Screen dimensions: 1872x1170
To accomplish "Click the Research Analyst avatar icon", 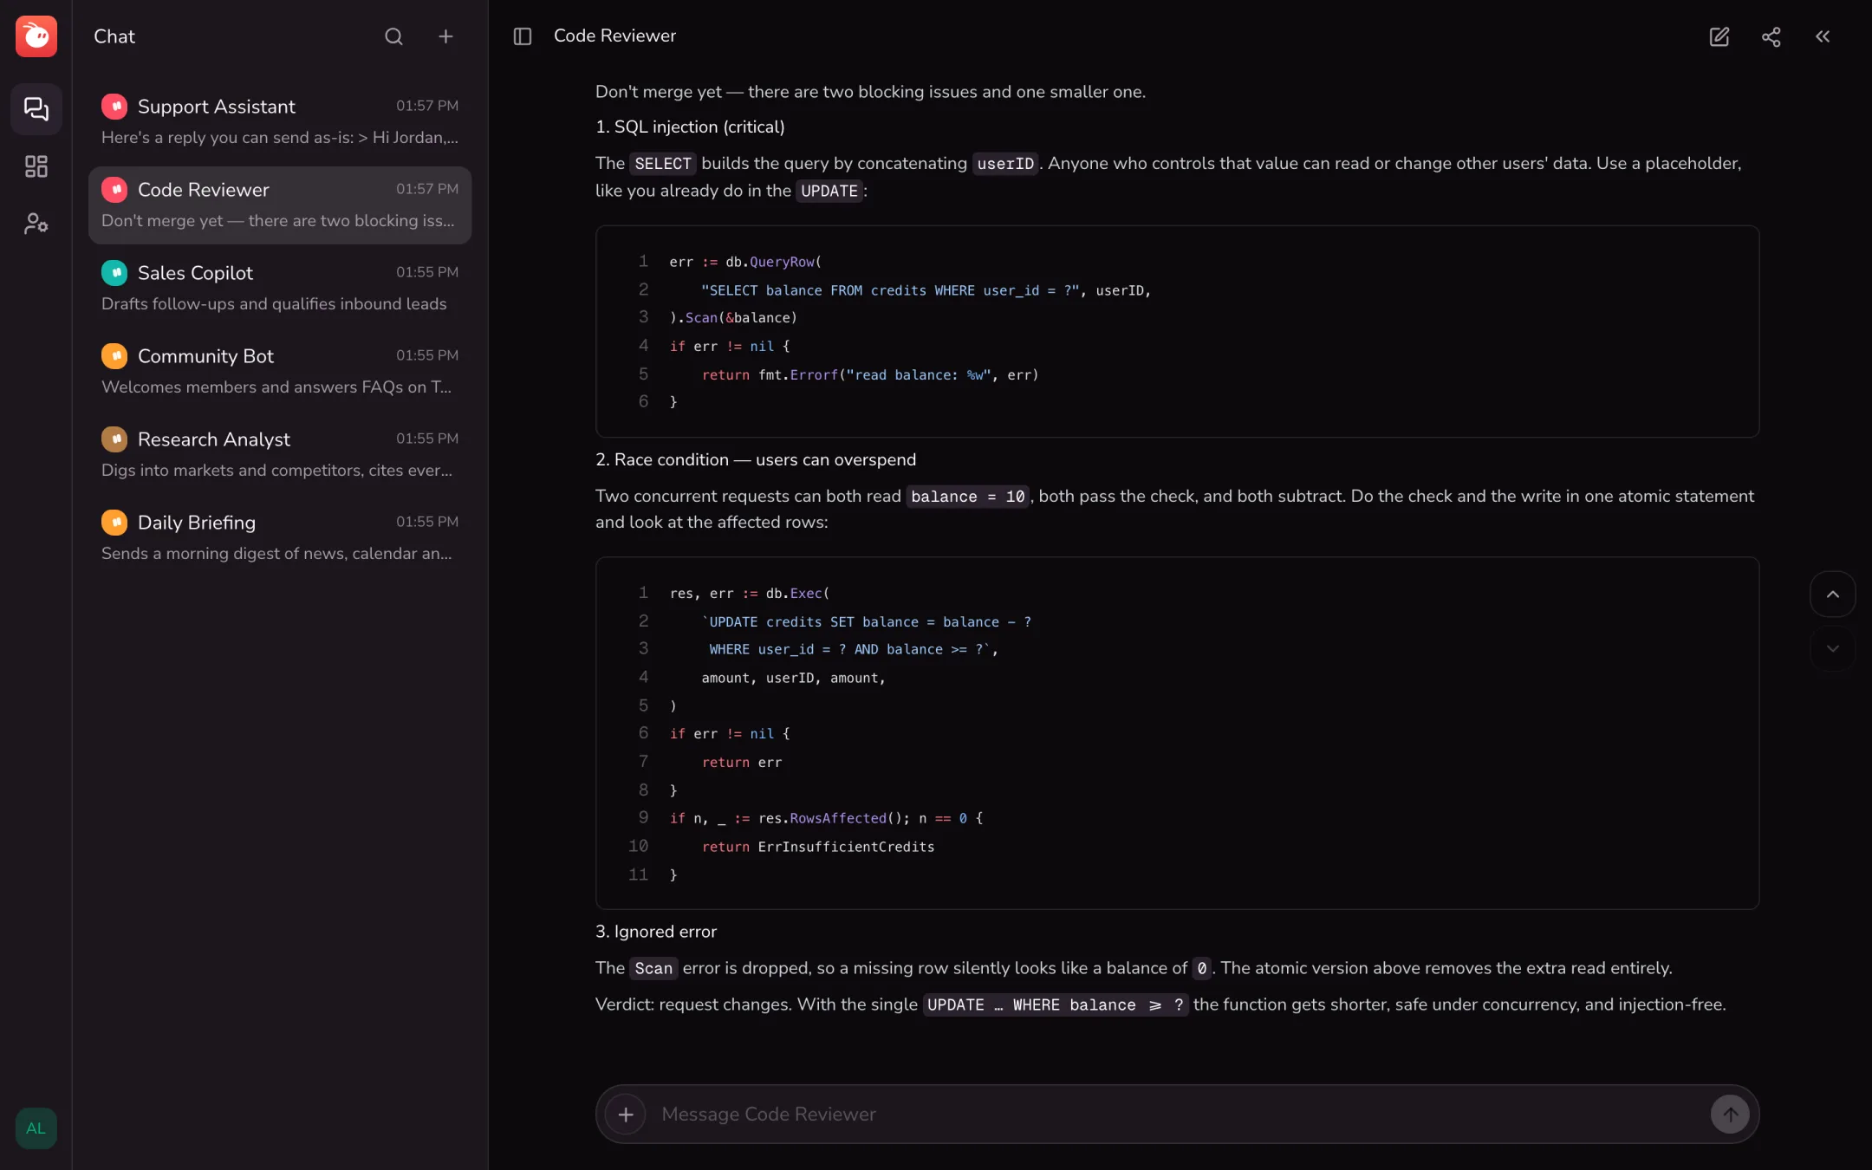I will click(114, 439).
